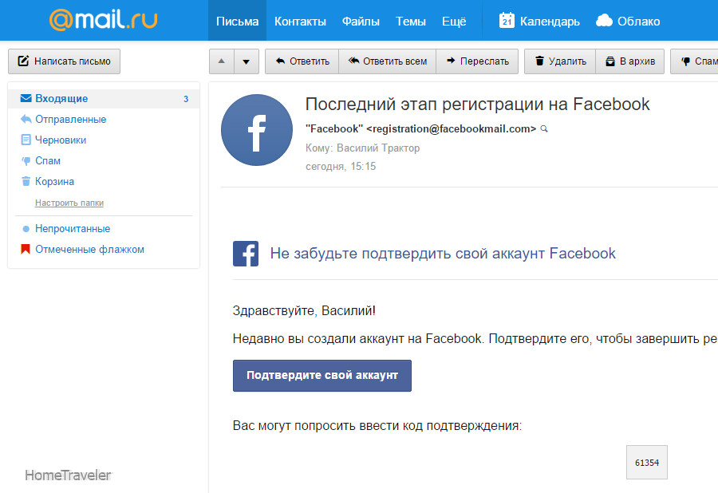718x493 pixels.
Task: Click Ответить всем button
Action: pyautogui.click(x=388, y=61)
